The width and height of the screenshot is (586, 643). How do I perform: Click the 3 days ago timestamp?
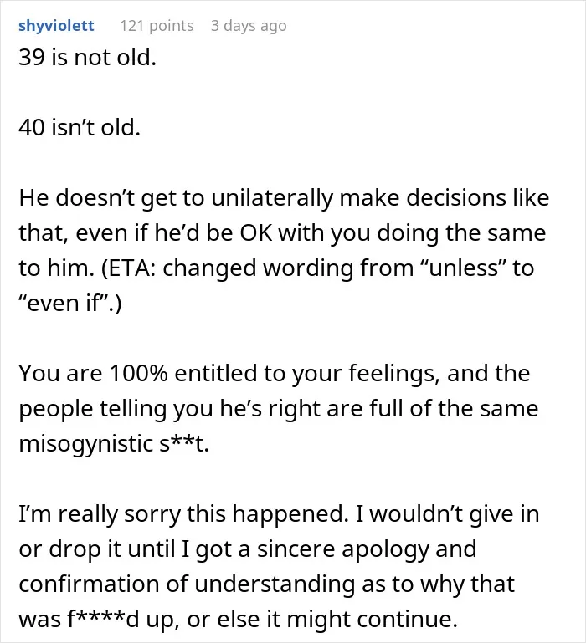(x=249, y=26)
